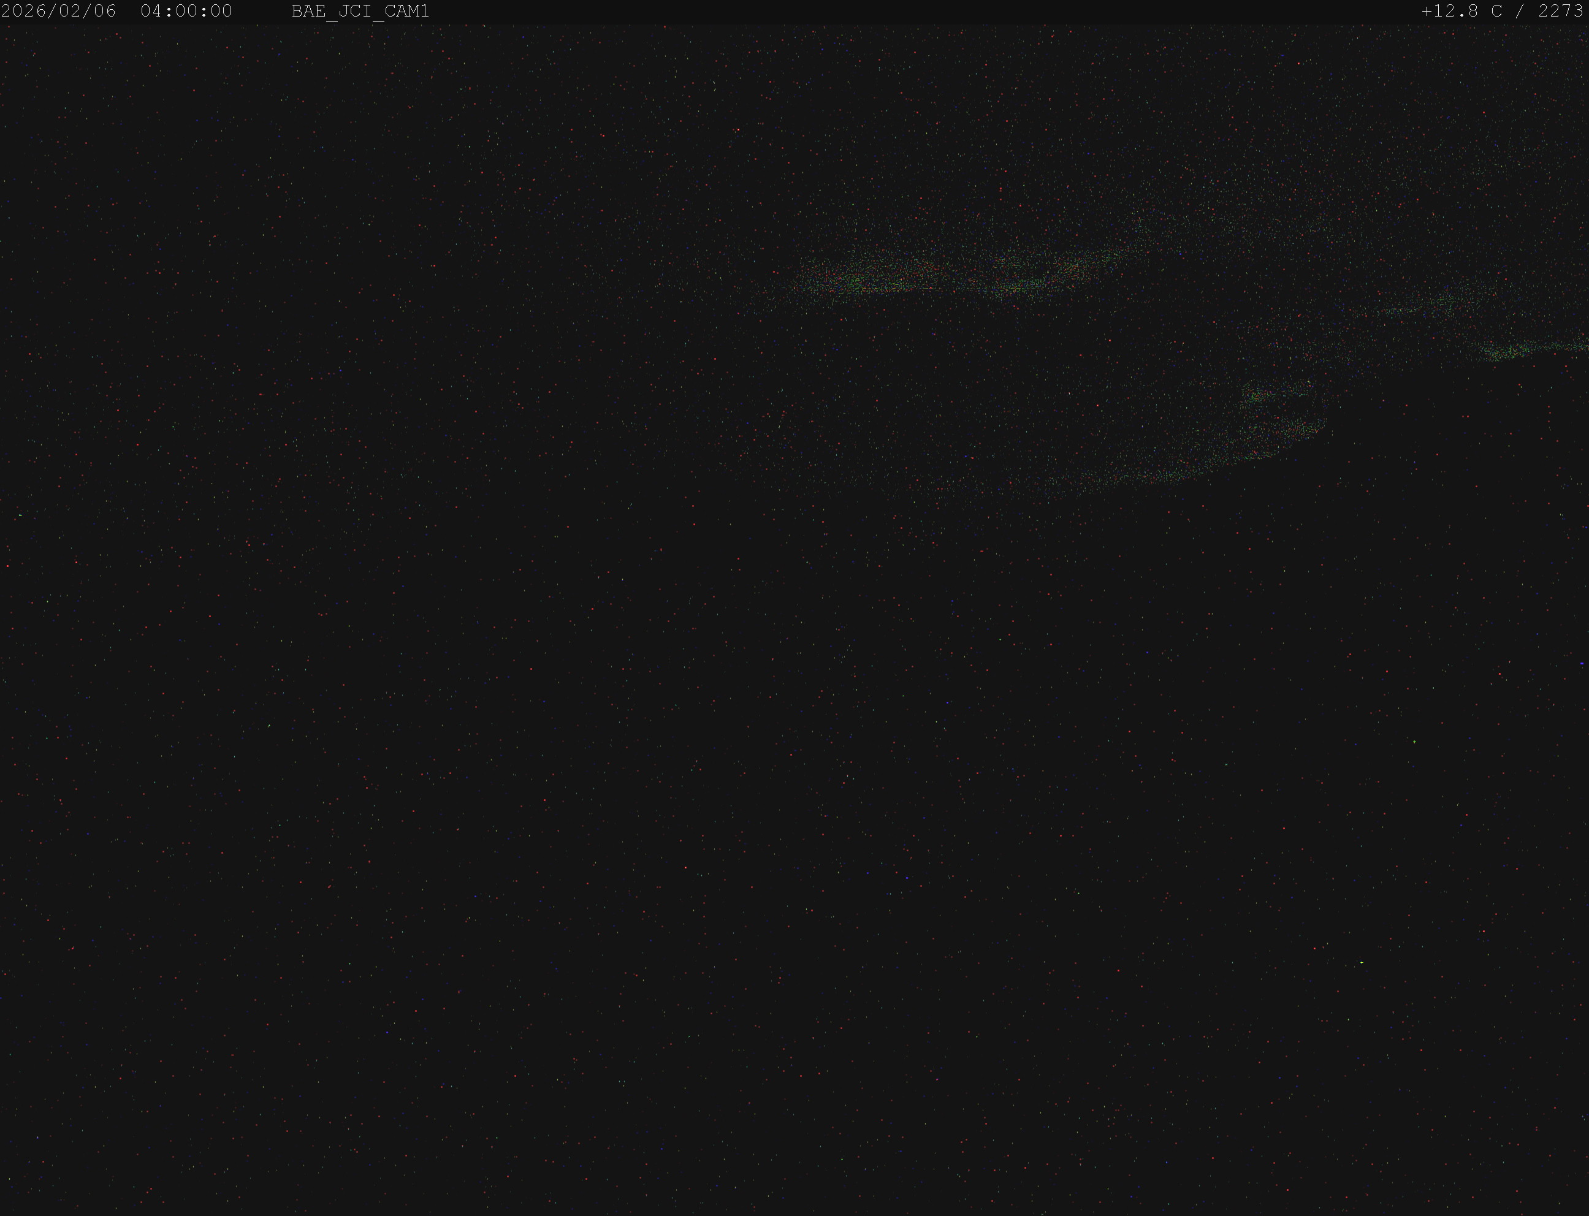Click the black overlay bar between camera name and temperature
1589x1216 pixels.
tap(925, 12)
